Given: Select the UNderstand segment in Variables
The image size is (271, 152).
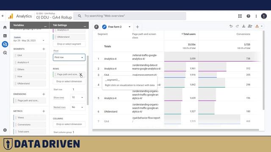Looking at the screenshot, I should (30, 84).
